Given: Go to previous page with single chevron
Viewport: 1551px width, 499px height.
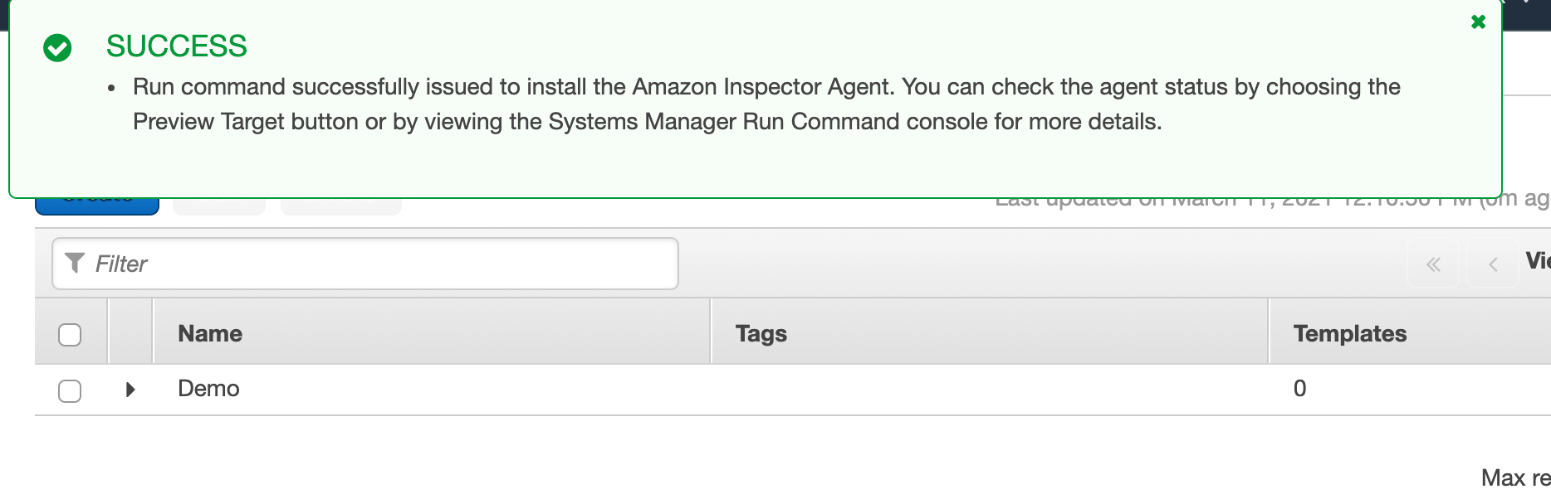Looking at the screenshot, I should click(1493, 264).
